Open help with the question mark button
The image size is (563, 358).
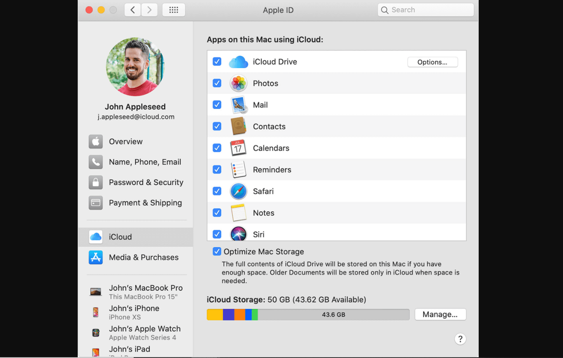point(460,339)
